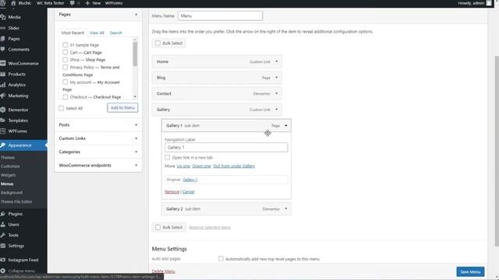Image resolution: width=499 pixels, height=280 pixels.
Task: Click the Settings sidebar icon
Action: point(3,246)
